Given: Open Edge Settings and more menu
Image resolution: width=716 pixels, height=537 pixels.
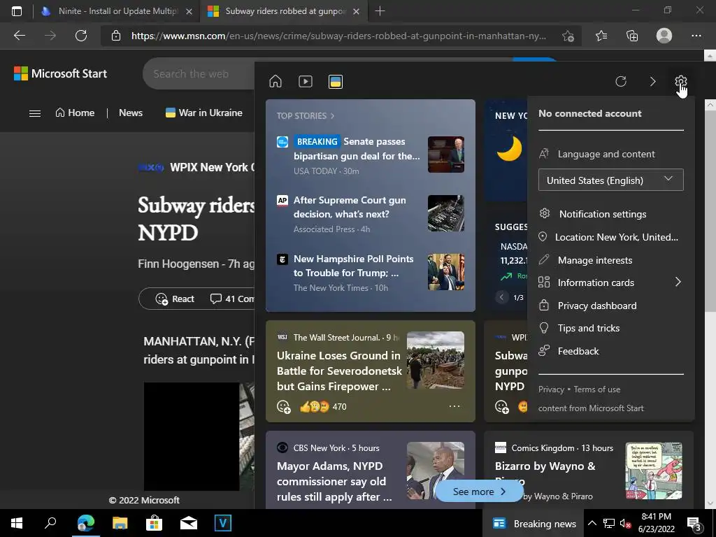Looking at the screenshot, I should [696, 36].
